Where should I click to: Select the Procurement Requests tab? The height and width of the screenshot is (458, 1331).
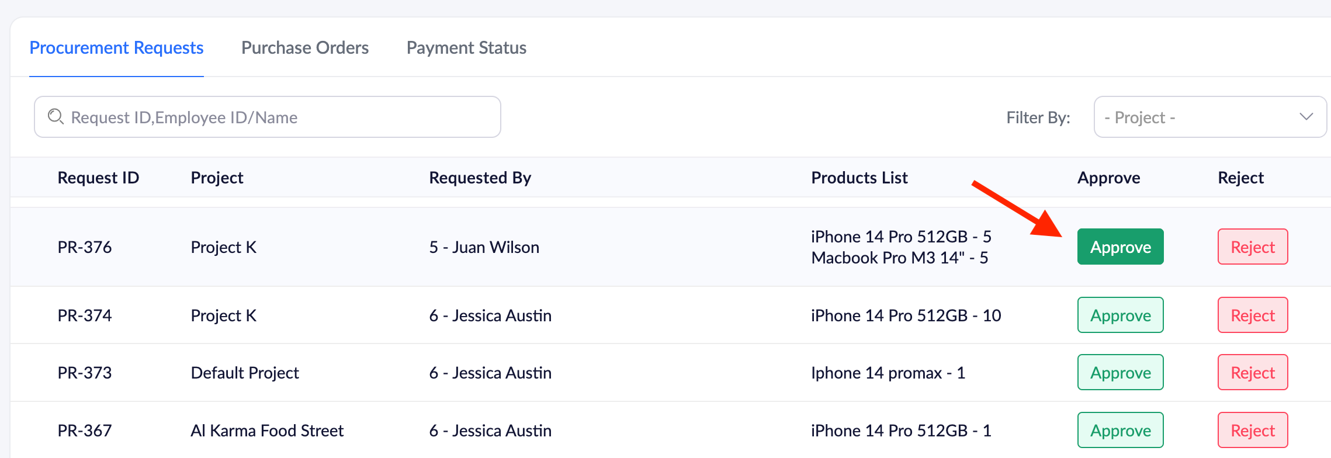(x=116, y=48)
